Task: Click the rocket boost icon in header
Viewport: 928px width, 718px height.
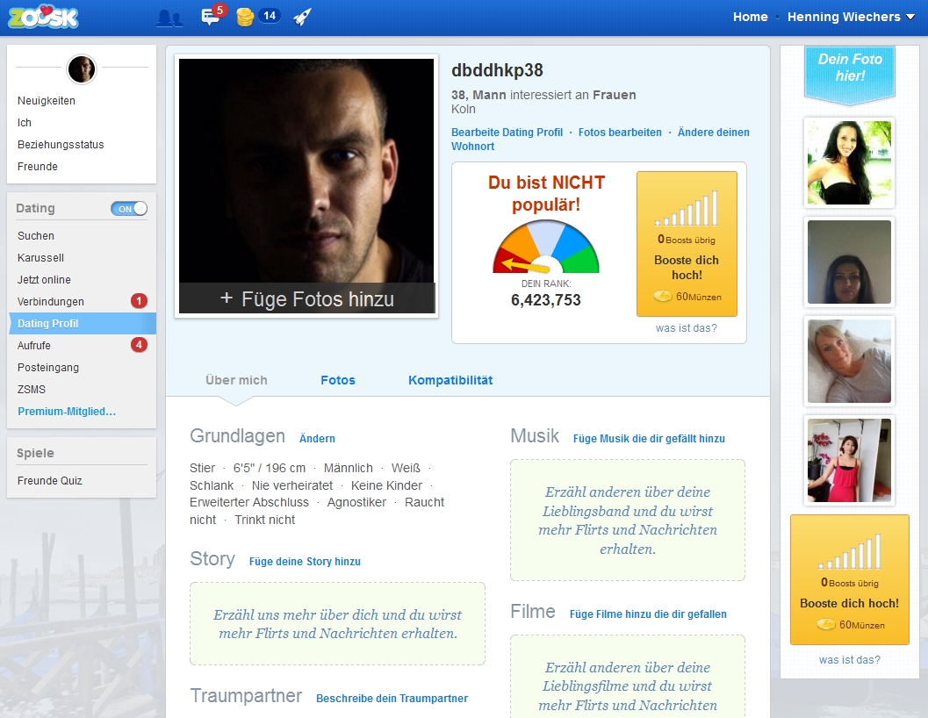Action: [x=302, y=17]
